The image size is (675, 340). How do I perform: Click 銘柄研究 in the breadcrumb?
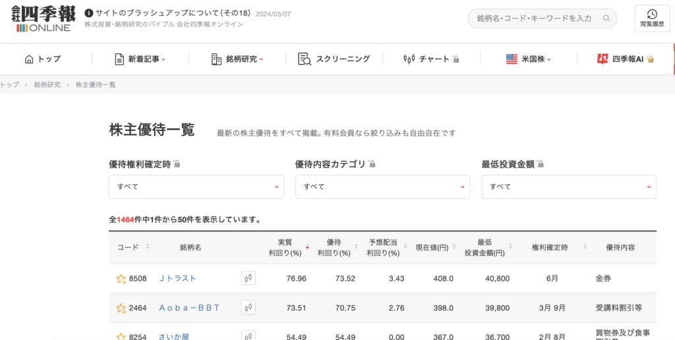click(47, 85)
